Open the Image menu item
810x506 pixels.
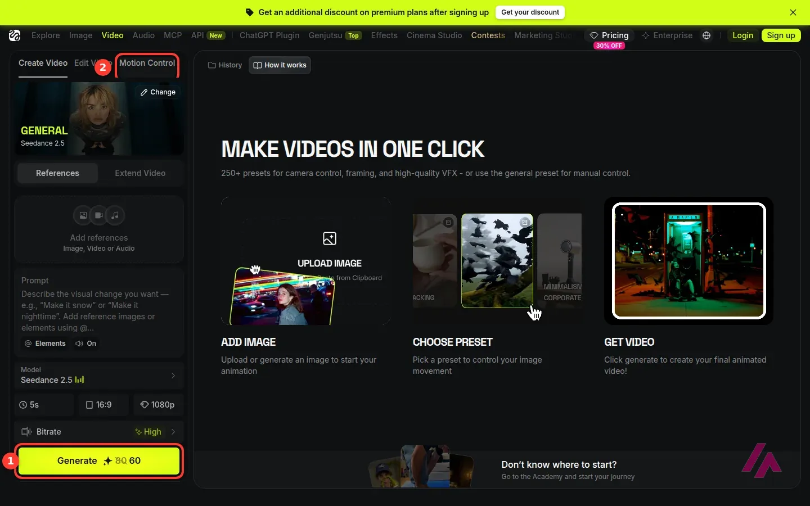[80, 35]
